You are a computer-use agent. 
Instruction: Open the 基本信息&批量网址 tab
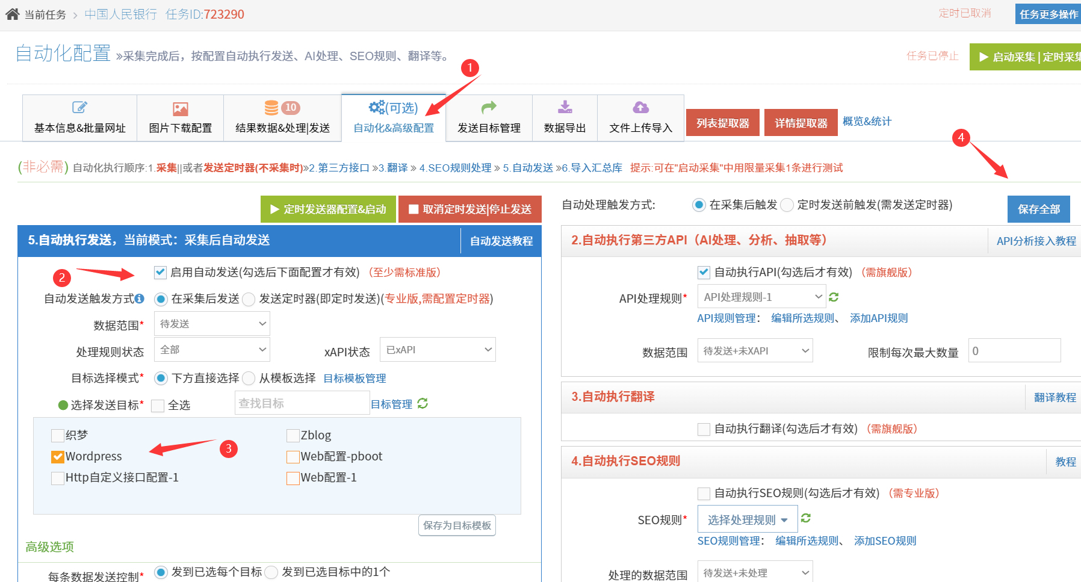(79, 119)
